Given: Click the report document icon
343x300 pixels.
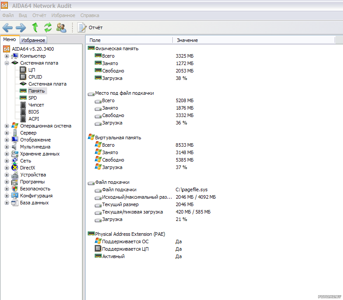Looking at the screenshot, I should pos(82,28).
